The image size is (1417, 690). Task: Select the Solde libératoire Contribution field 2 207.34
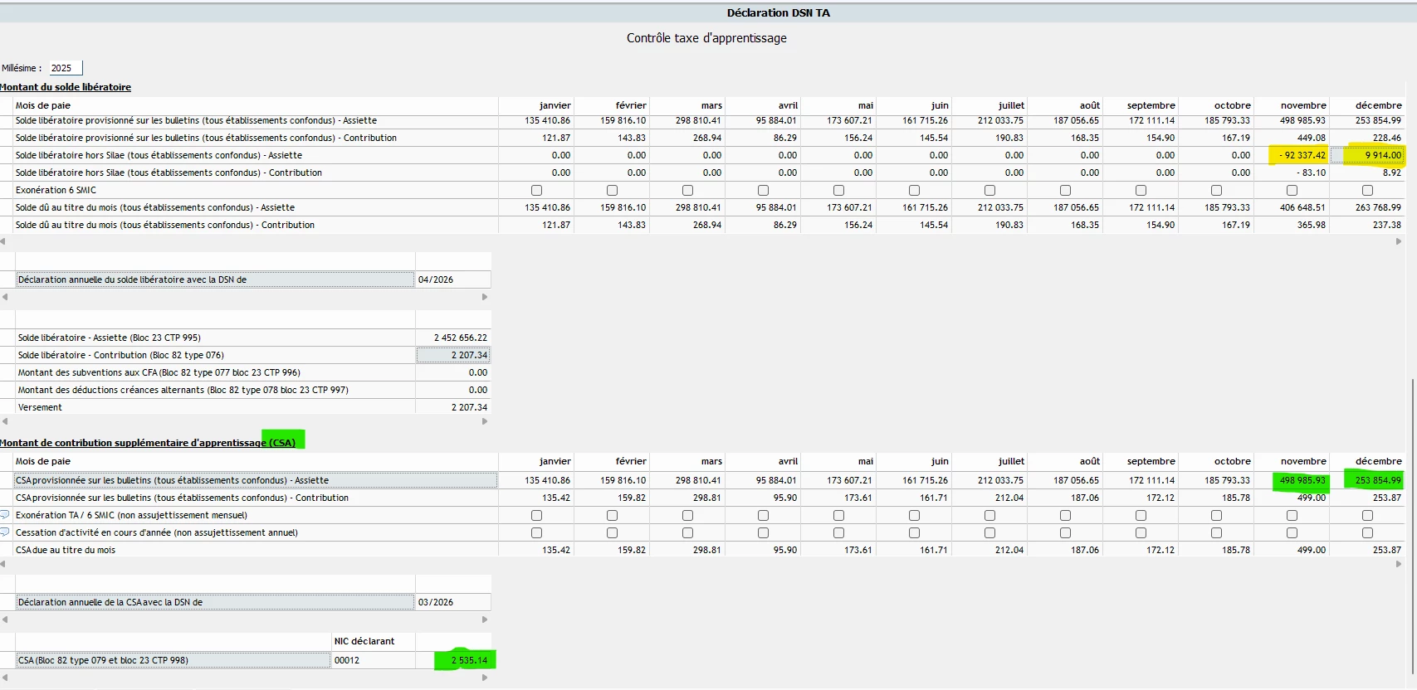pyautogui.click(x=453, y=355)
